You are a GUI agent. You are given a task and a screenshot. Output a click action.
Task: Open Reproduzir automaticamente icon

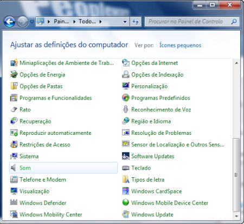click(14, 133)
